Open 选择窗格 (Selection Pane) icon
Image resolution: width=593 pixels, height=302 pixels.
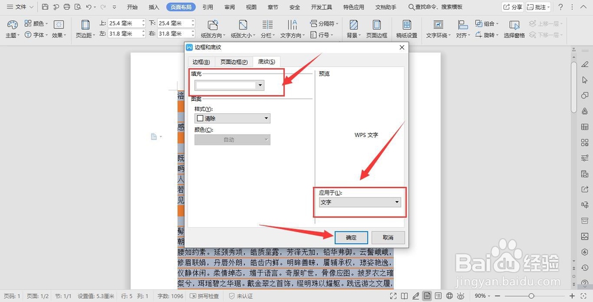click(514, 25)
